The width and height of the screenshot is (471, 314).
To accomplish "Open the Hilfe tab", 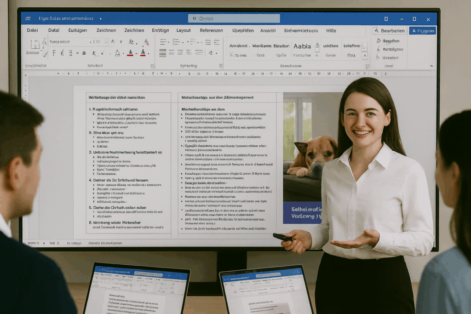I will [331, 31].
